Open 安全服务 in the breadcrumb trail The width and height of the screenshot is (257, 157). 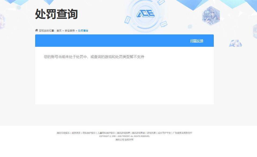point(69,30)
